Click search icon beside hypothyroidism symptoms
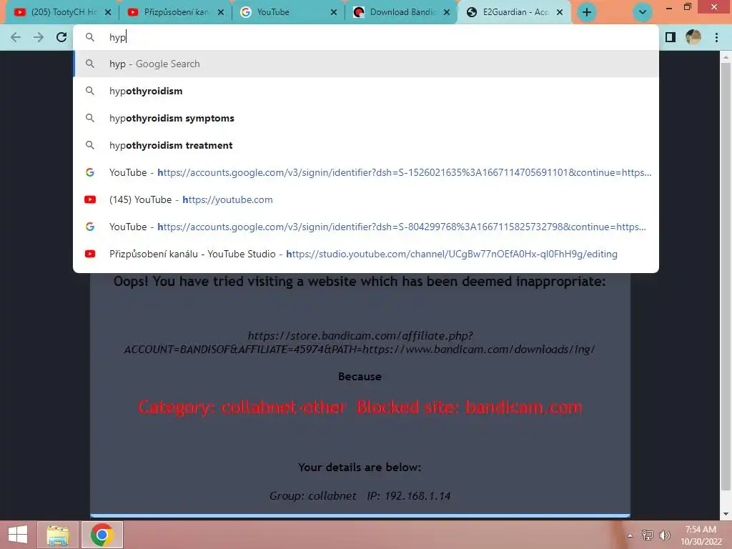This screenshot has height=549, width=732. (x=90, y=118)
